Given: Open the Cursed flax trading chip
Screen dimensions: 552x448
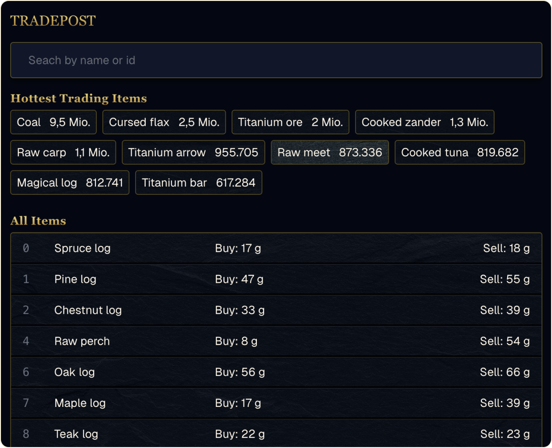Looking at the screenshot, I should pyautogui.click(x=164, y=122).
